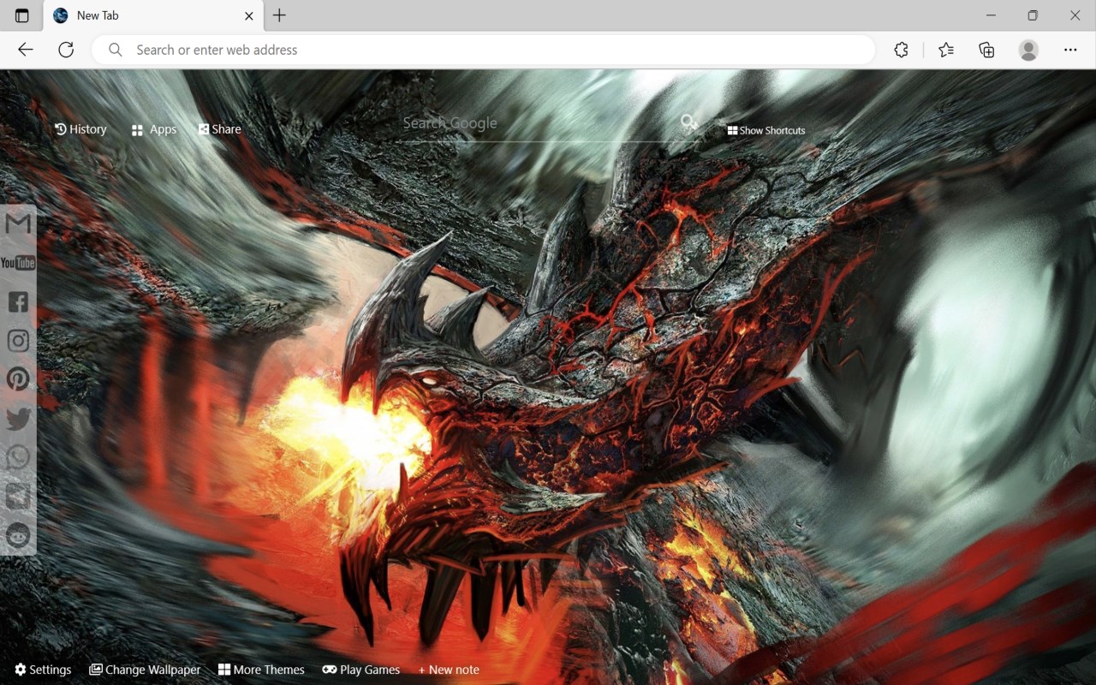Viewport: 1096px width, 685px height.
Task: Open the Collections toolbar icon
Action: 986,50
